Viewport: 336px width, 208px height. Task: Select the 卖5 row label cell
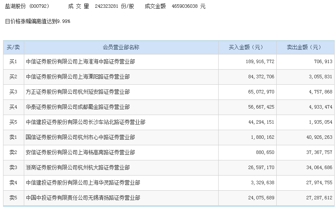[x=13, y=198]
